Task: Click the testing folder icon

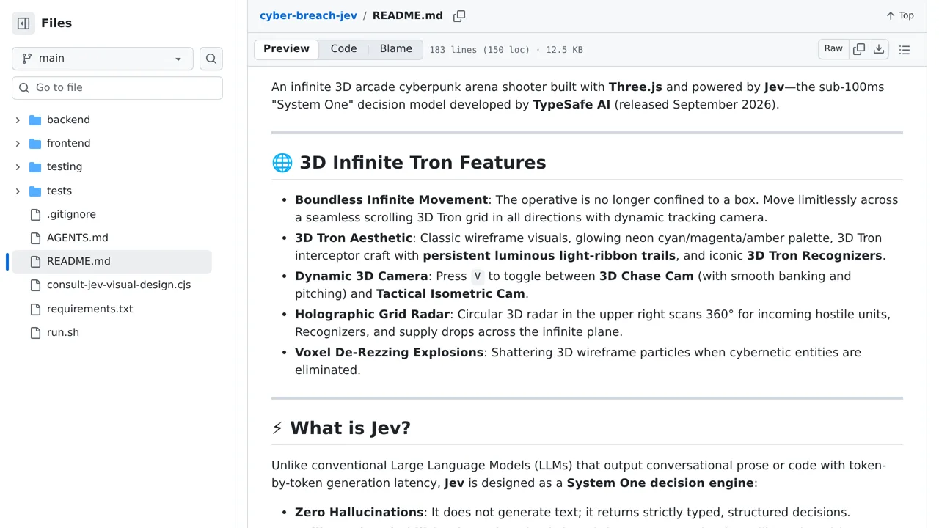Action: pyautogui.click(x=35, y=167)
